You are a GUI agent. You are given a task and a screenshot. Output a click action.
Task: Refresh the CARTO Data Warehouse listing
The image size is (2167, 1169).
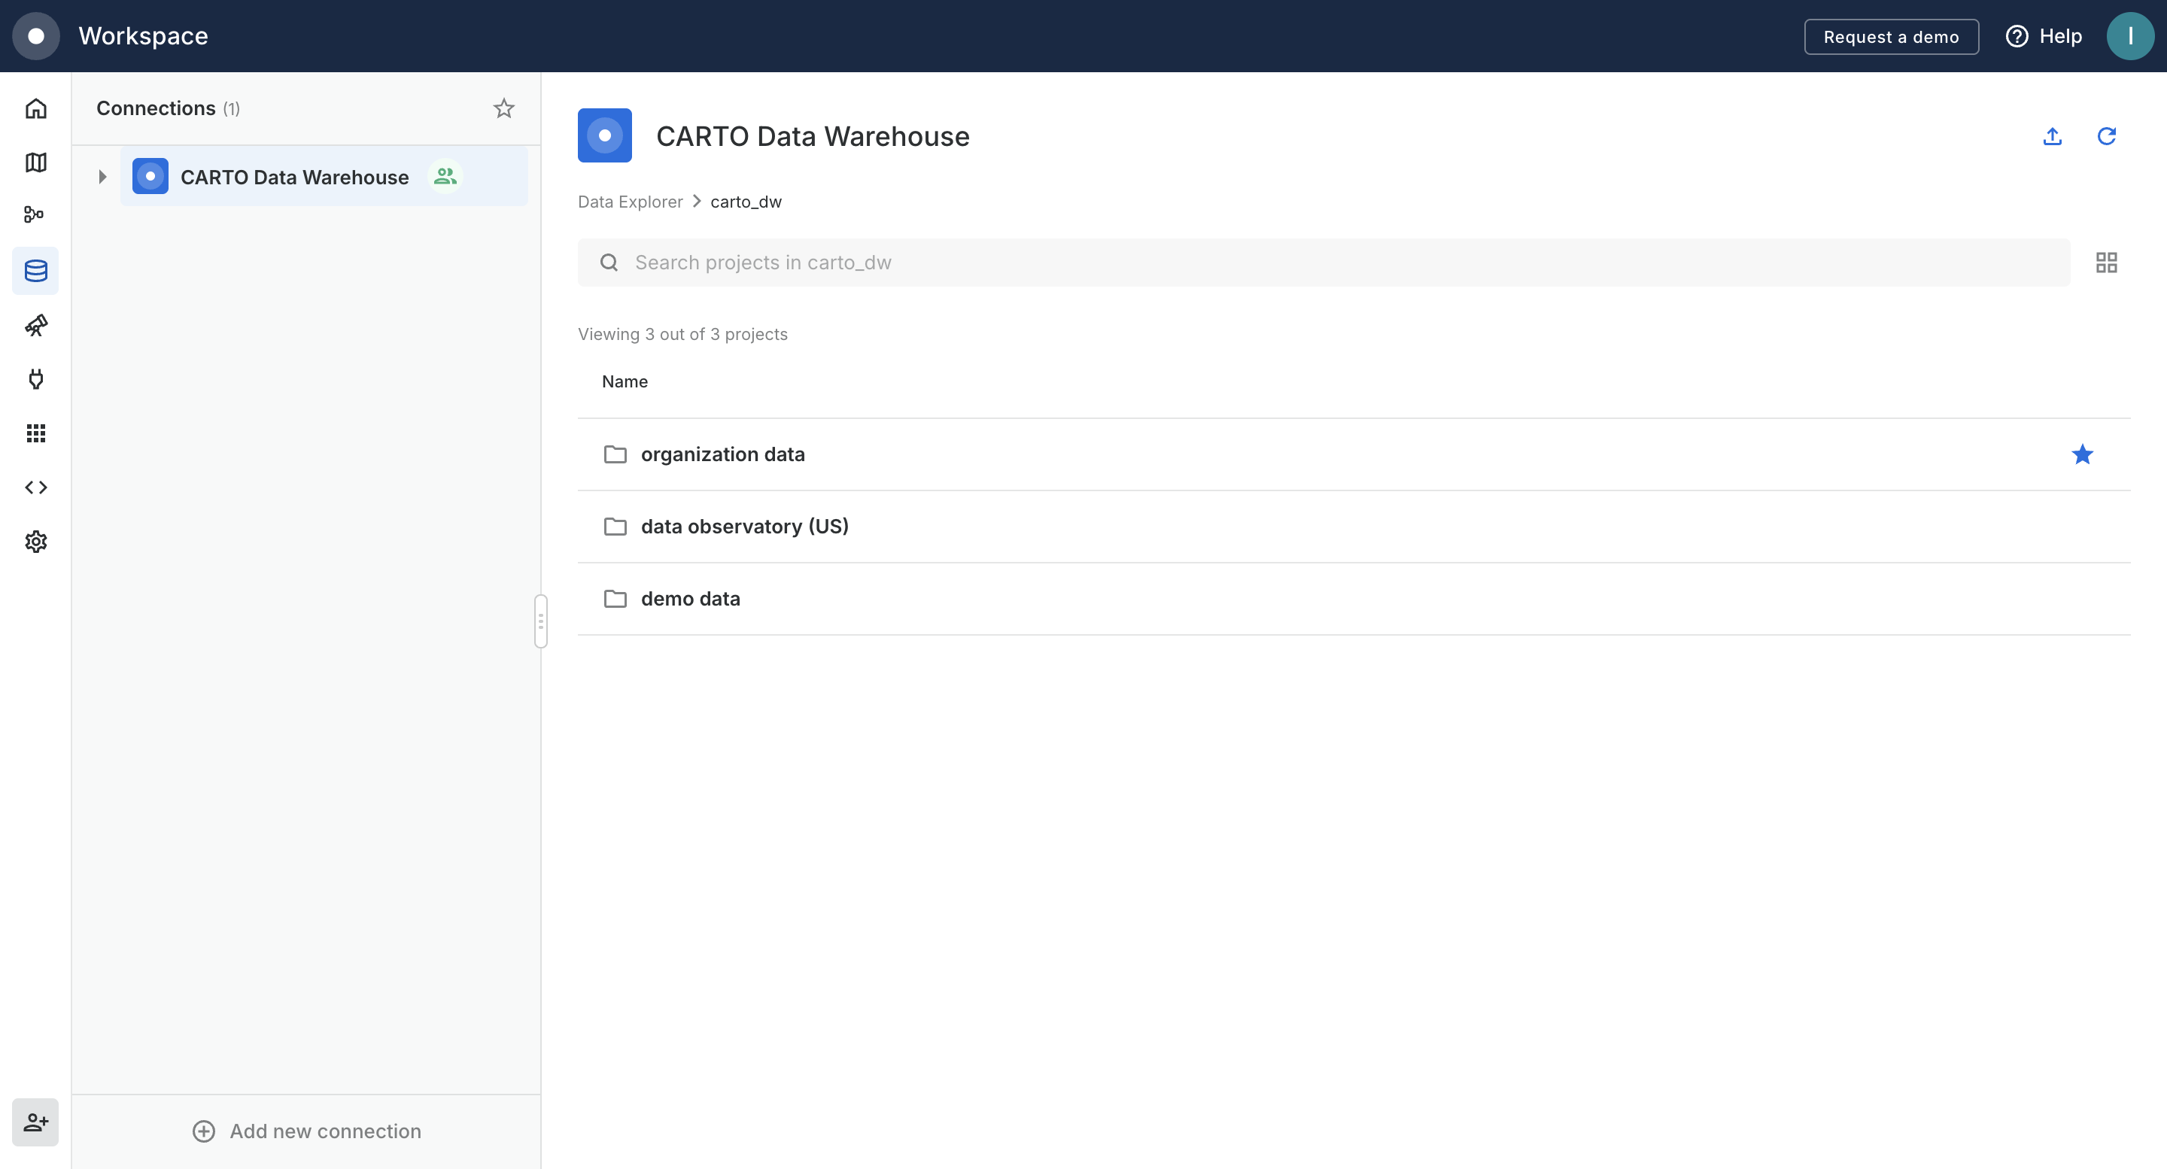2107,136
